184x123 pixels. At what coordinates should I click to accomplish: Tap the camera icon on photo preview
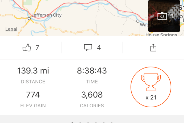coord(162,16)
